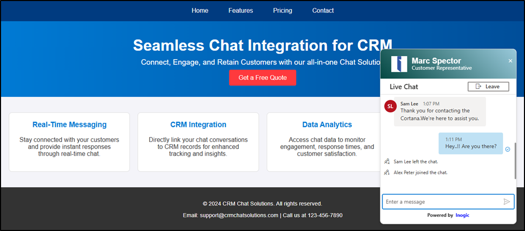Click the message delivered checkmark icon
This screenshot has height=231, width=525.
pos(507,149)
